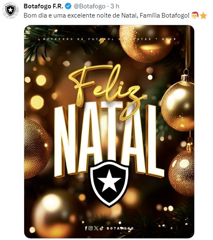Click the large white NATAL lettering
213x240 pixels.
click(109, 139)
